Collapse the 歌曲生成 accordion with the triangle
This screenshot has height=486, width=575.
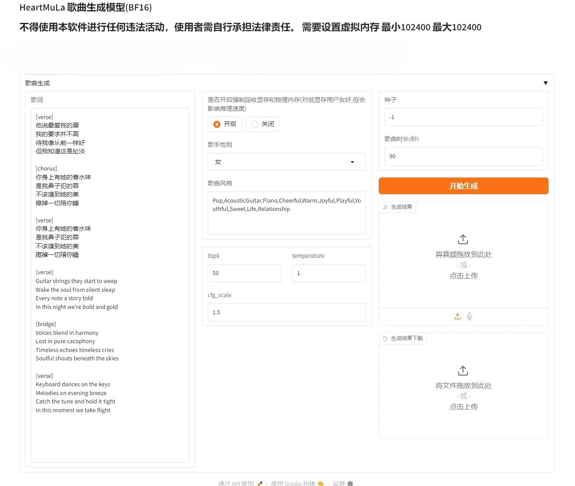(x=546, y=83)
